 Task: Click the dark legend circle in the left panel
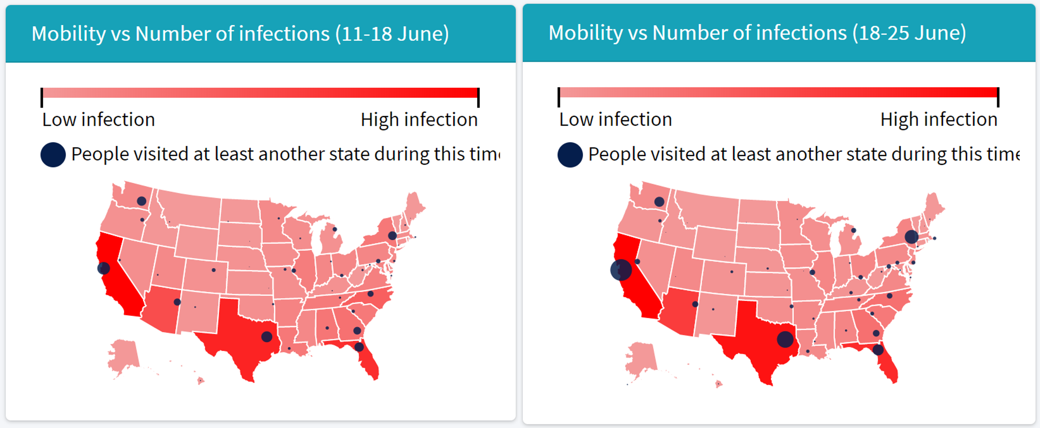(x=53, y=155)
